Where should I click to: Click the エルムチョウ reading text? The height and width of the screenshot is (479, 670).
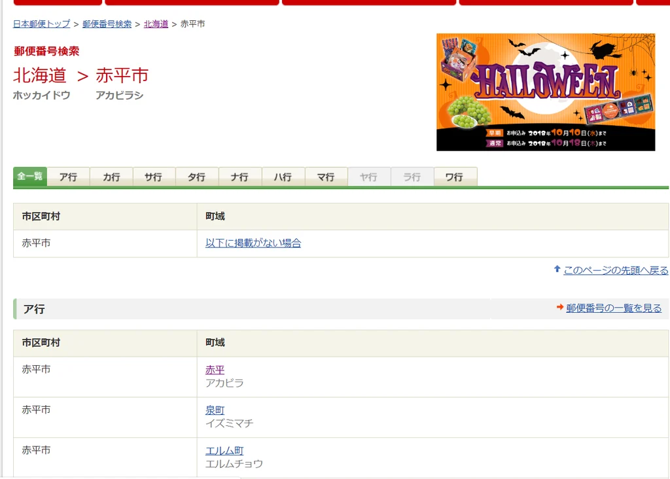click(x=234, y=463)
